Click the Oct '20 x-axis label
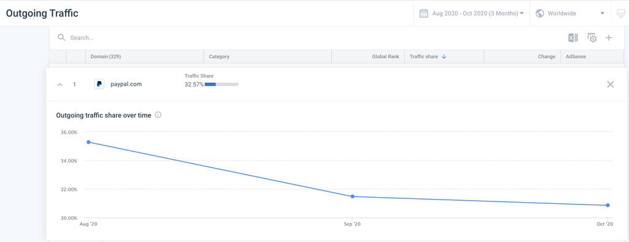 click(x=605, y=224)
